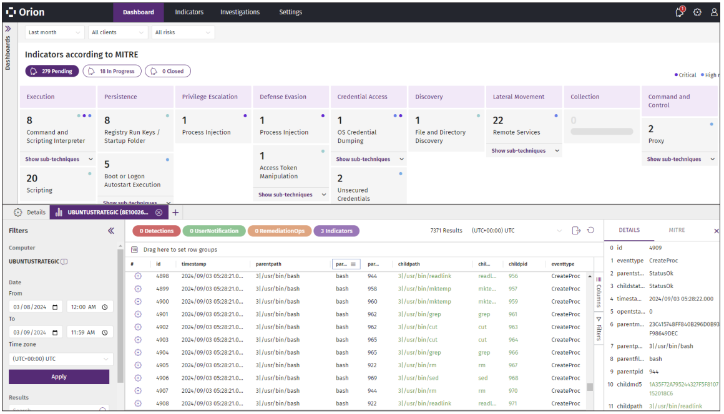Open the OS Credential Dumping card
The width and height of the screenshot is (724, 414).
click(368, 130)
